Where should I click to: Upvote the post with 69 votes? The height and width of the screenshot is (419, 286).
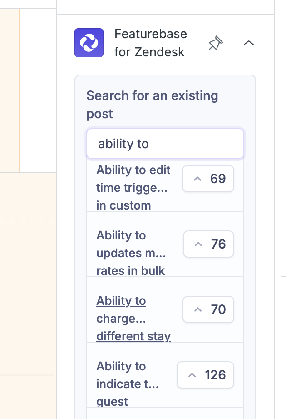[208, 179]
